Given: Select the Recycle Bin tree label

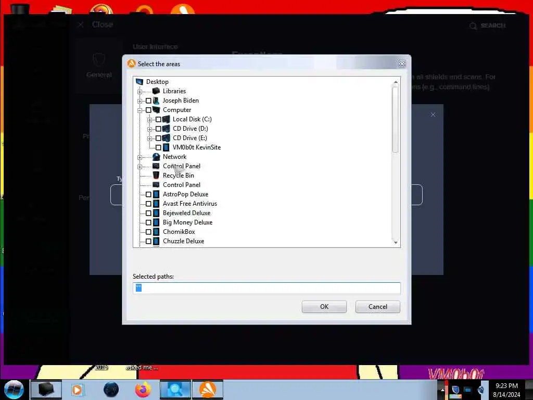Looking at the screenshot, I should 179,176.
